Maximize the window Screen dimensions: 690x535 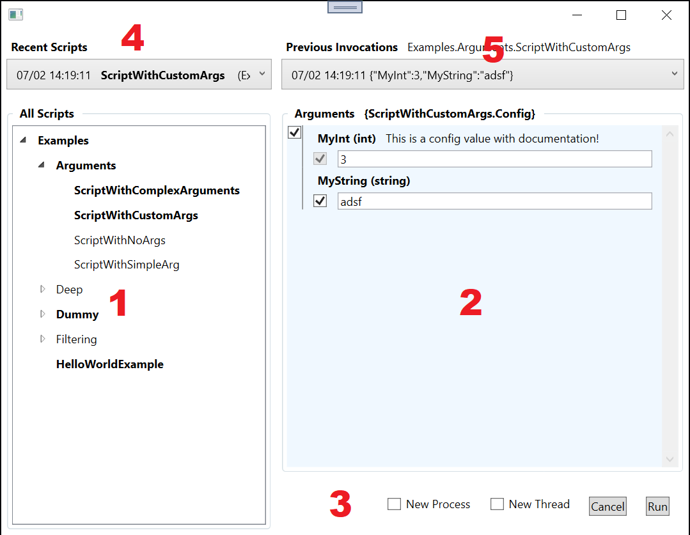[621, 15]
